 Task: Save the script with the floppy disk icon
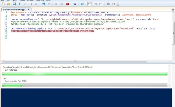(14, 4)
